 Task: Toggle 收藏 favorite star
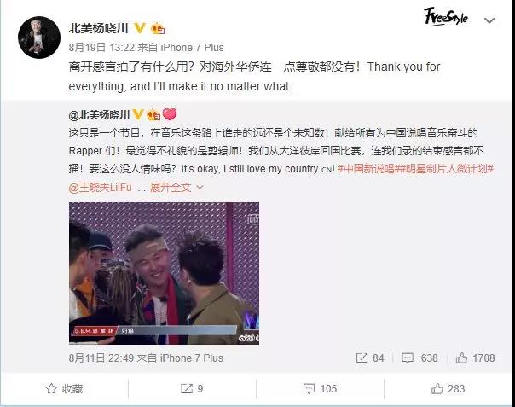coord(65,389)
